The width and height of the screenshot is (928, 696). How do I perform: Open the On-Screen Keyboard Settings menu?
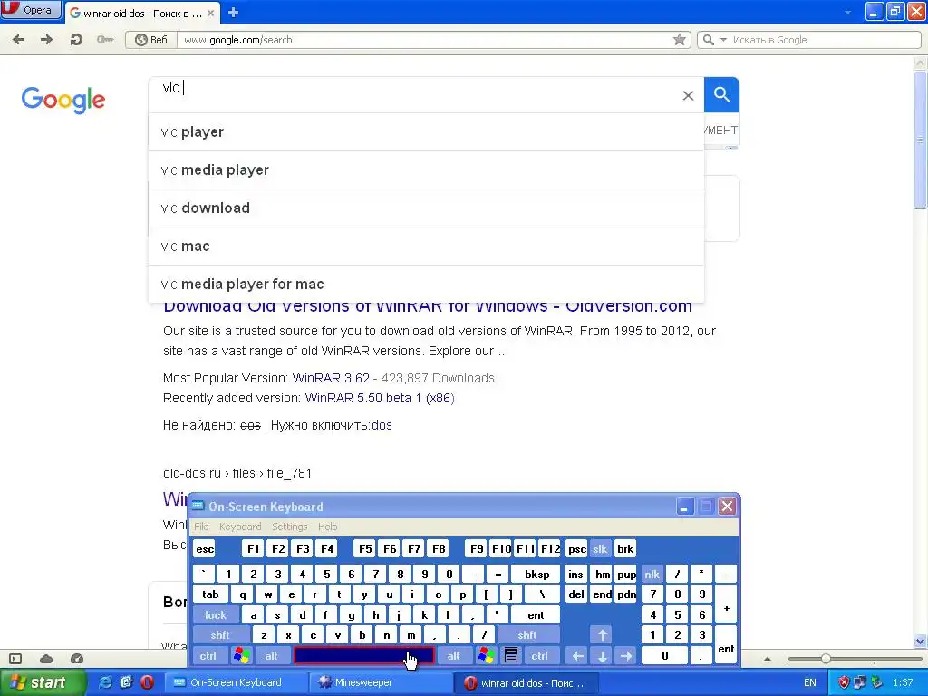pos(289,527)
